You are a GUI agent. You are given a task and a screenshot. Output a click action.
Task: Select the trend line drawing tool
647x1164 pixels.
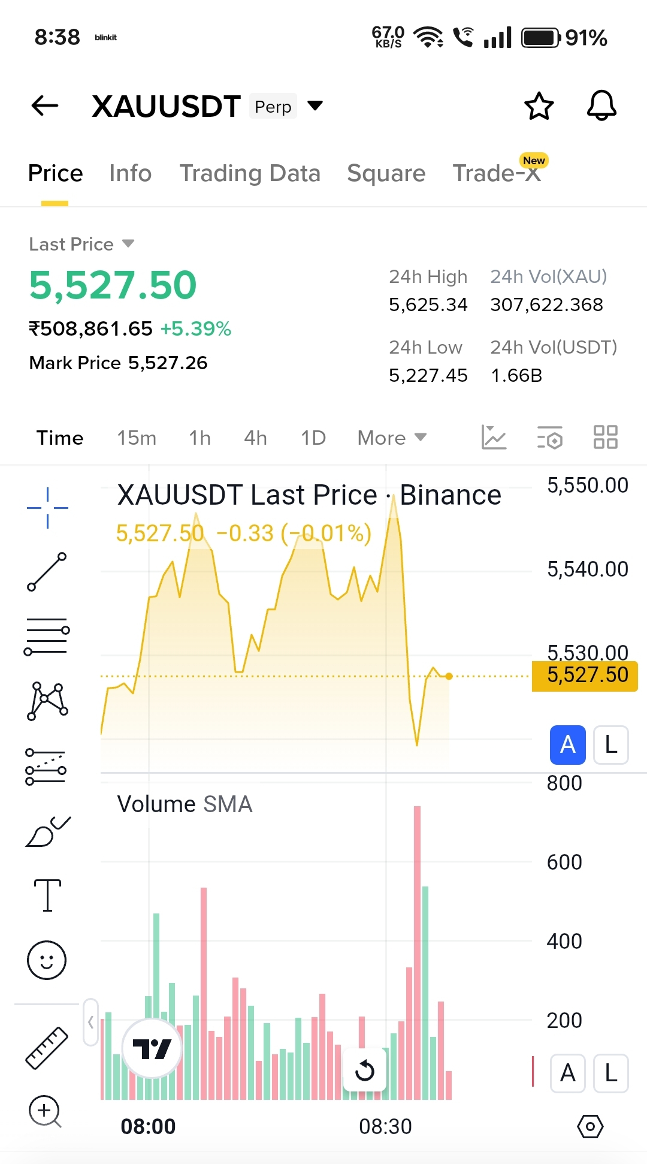click(x=47, y=572)
